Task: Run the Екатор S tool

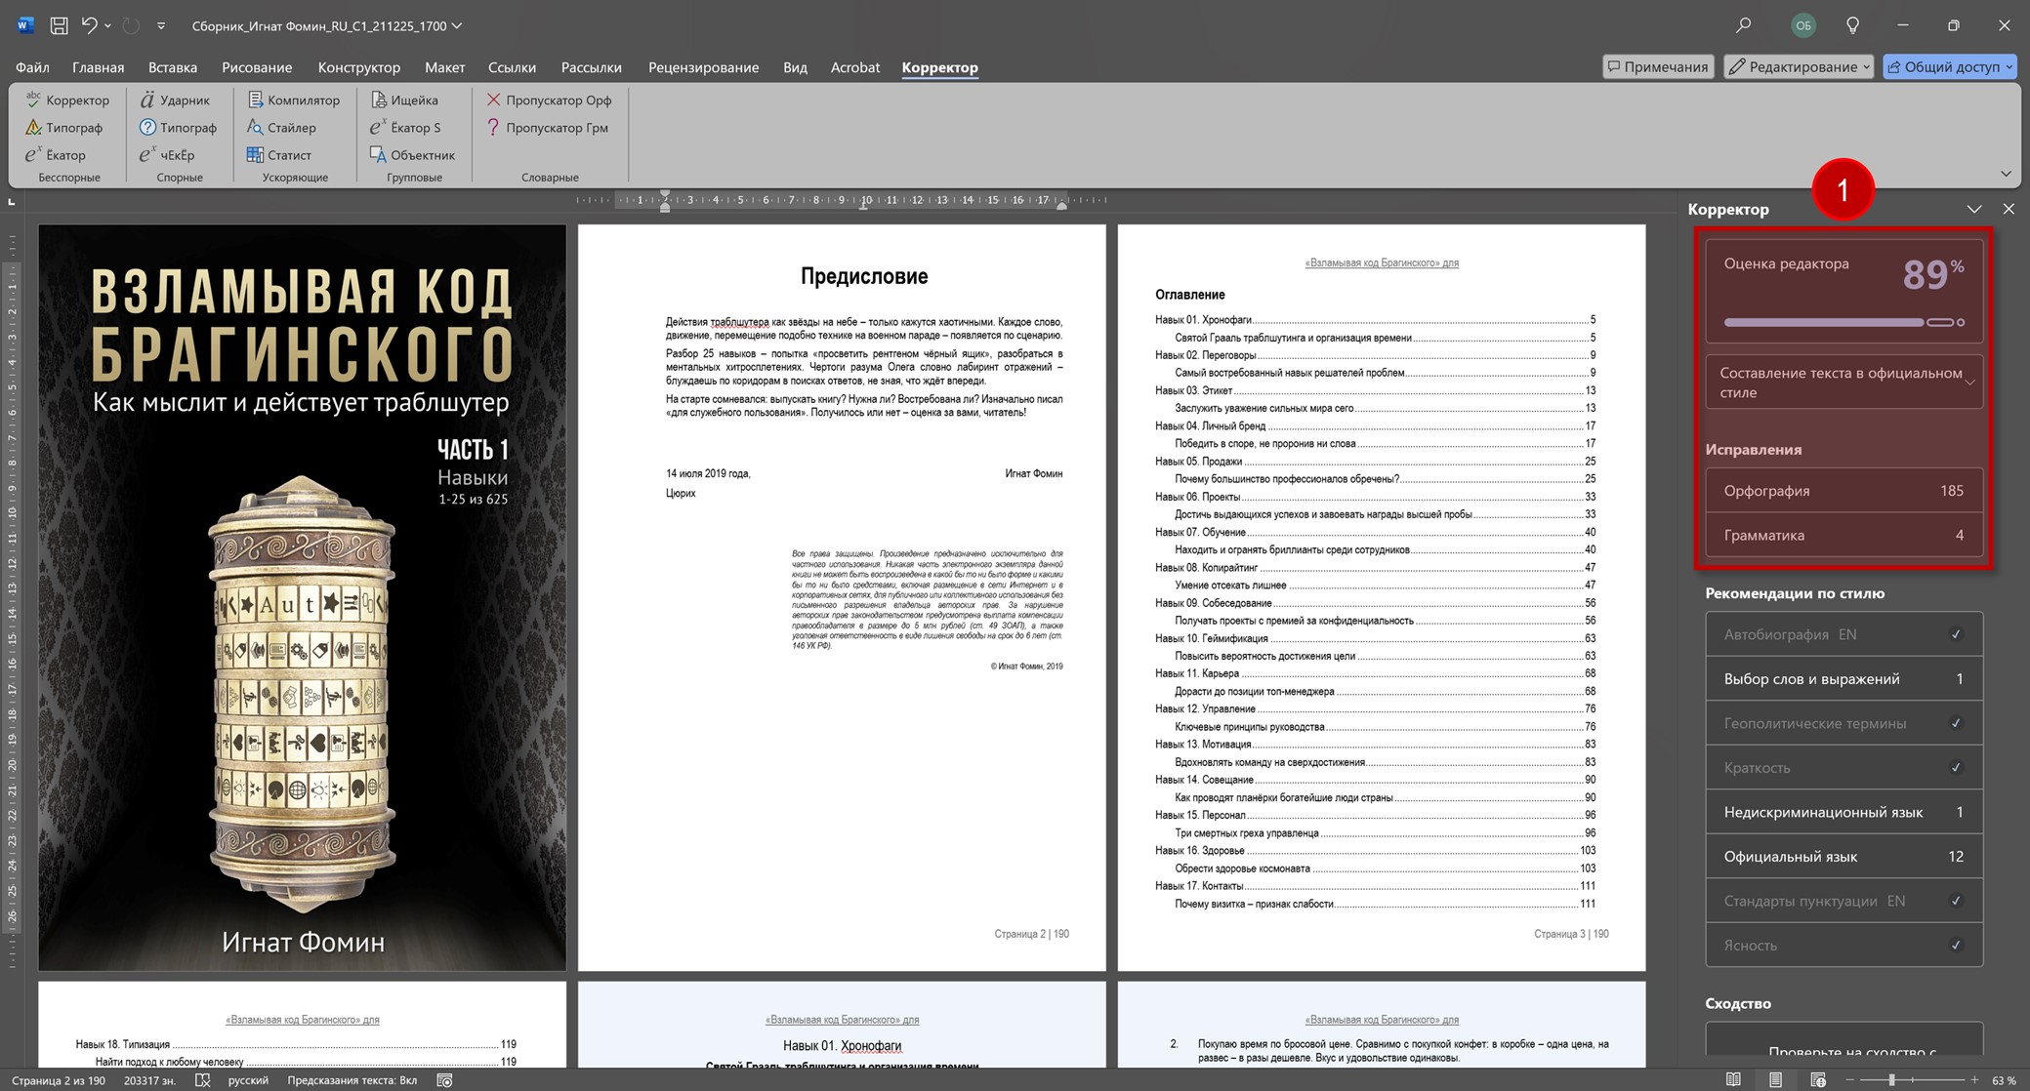Action: pyautogui.click(x=405, y=127)
